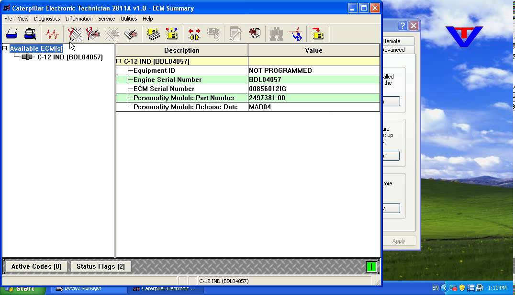The width and height of the screenshot is (515, 295).
Task: Click the binoculars toolbar icon
Action: pos(277,34)
